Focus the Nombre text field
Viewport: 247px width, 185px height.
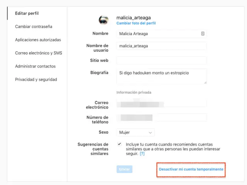click(x=158, y=34)
